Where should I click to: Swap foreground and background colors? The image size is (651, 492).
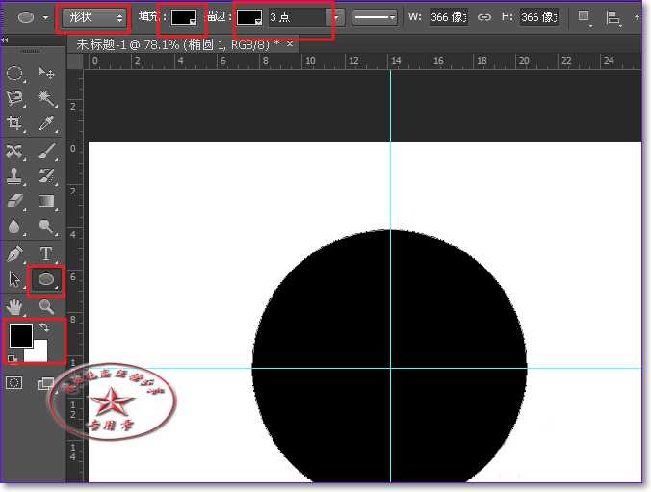(x=43, y=328)
